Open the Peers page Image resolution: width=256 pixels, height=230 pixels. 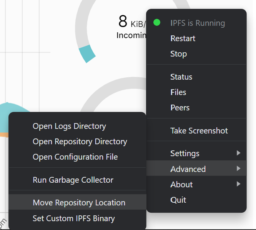pos(180,108)
